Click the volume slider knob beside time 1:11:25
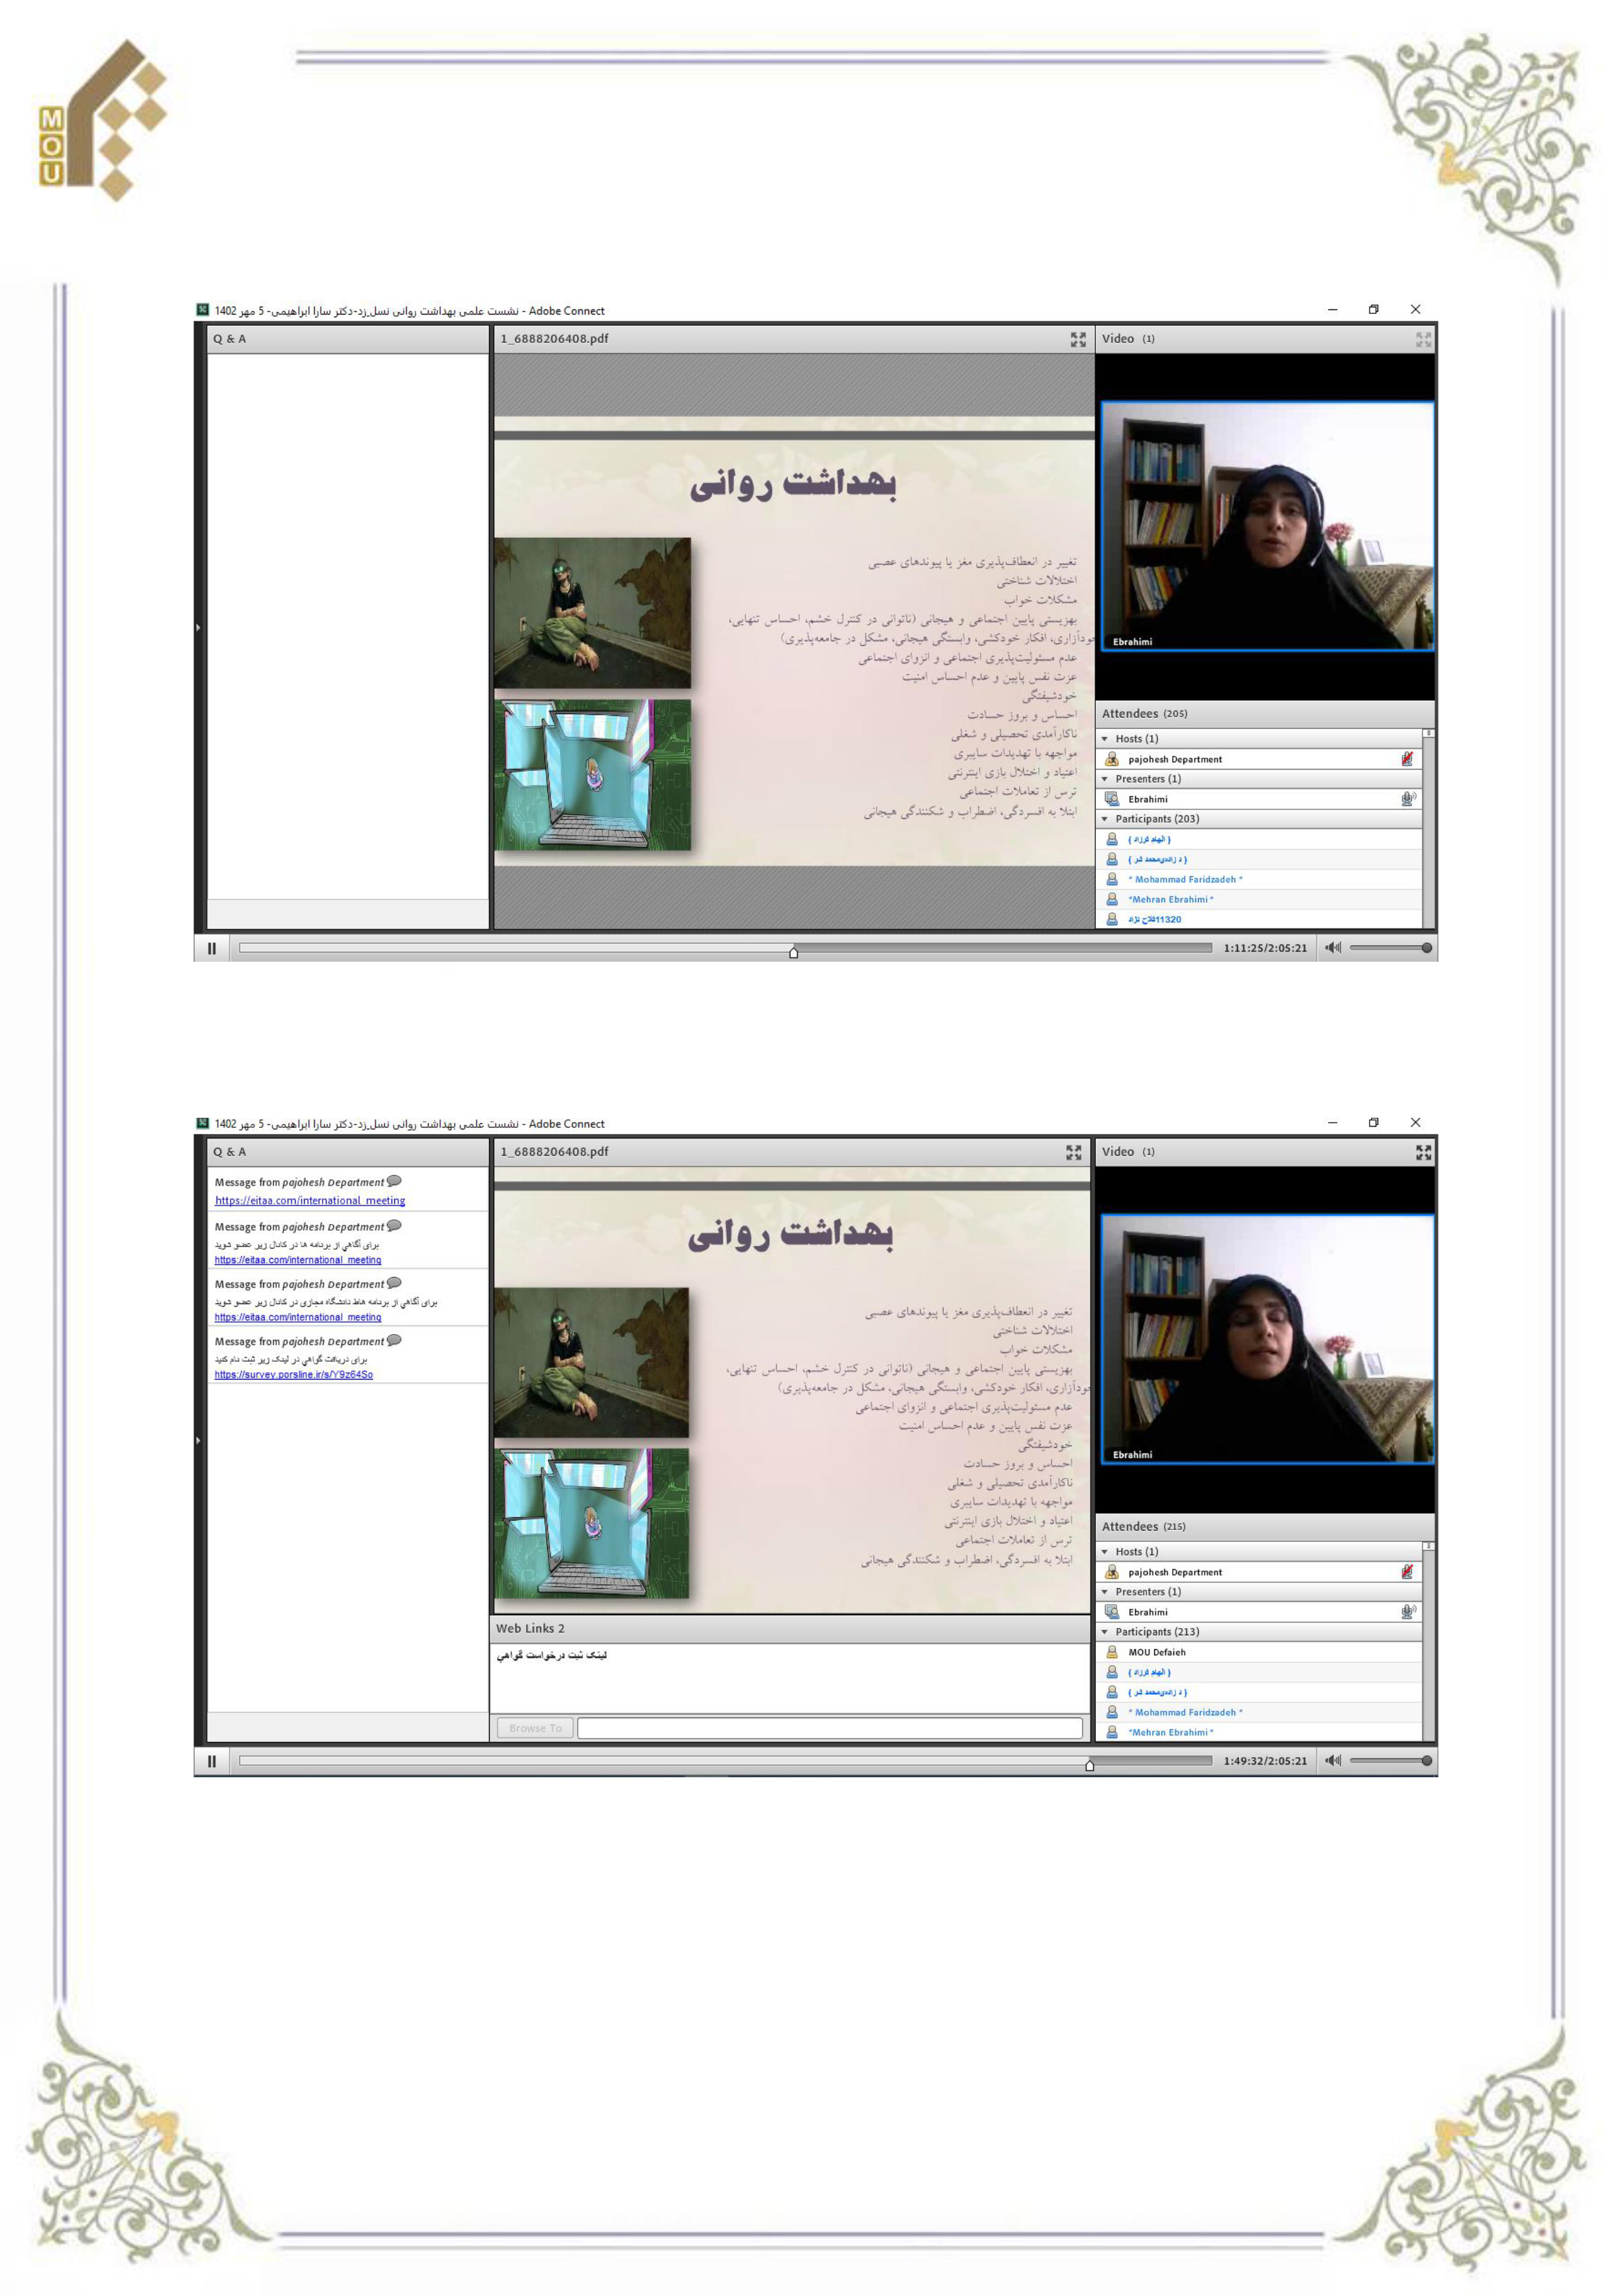Viewport: 1624px width, 2295px height. tap(1427, 948)
